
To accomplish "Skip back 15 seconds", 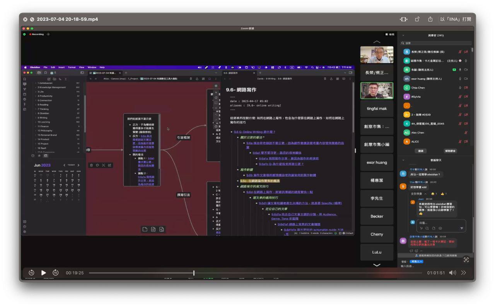I will click(31, 273).
